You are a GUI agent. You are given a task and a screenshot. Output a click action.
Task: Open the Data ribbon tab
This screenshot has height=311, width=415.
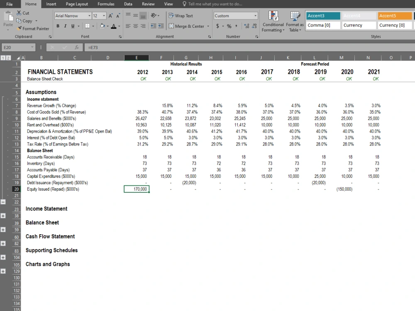pyautogui.click(x=128, y=4)
